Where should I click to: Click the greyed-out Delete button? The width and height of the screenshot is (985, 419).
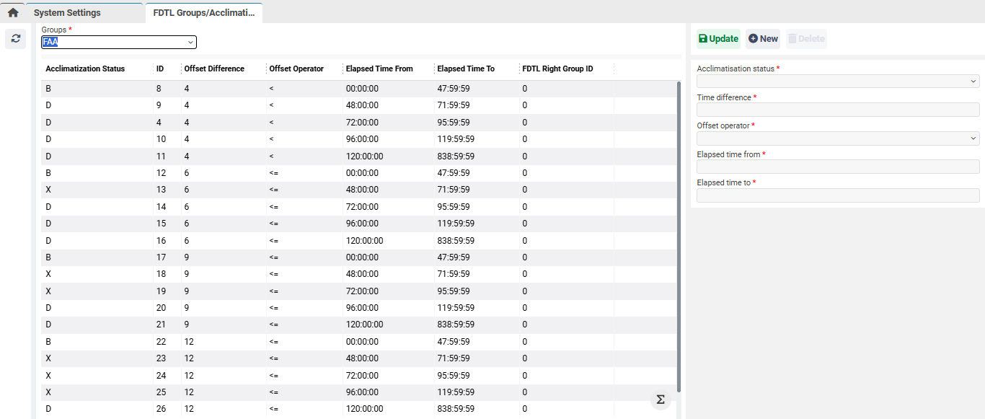[806, 39]
